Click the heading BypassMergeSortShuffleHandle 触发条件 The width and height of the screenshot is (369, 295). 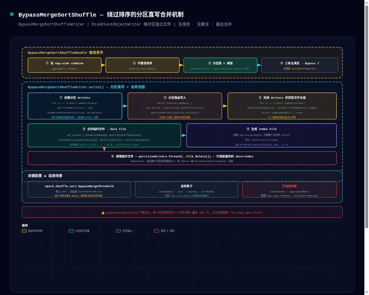(x=65, y=53)
